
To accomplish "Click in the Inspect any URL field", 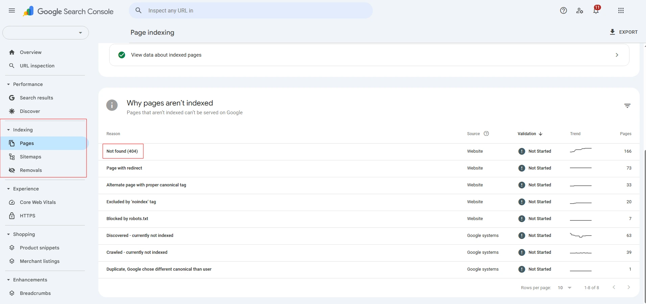I will (x=250, y=10).
